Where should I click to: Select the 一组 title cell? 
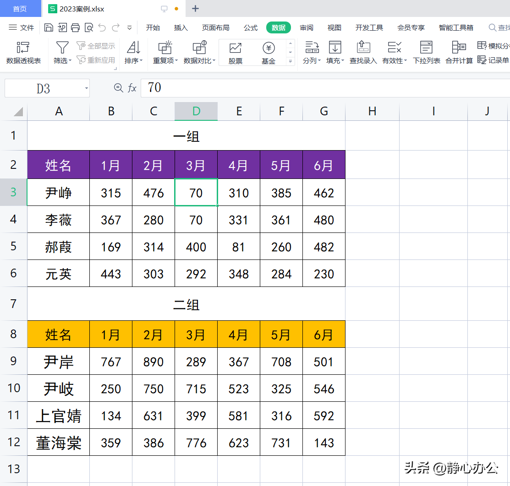tap(186, 135)
